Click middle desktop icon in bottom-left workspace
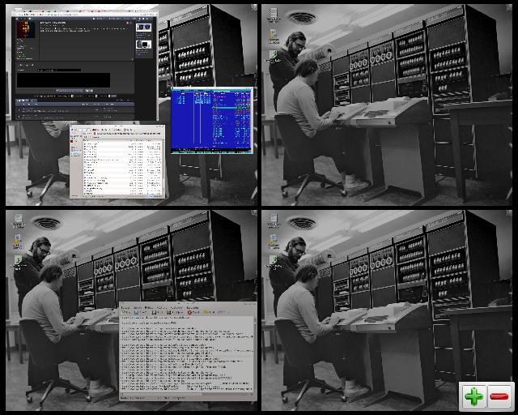The height and width of the screenshot is (415, 518). click(18, 239)
